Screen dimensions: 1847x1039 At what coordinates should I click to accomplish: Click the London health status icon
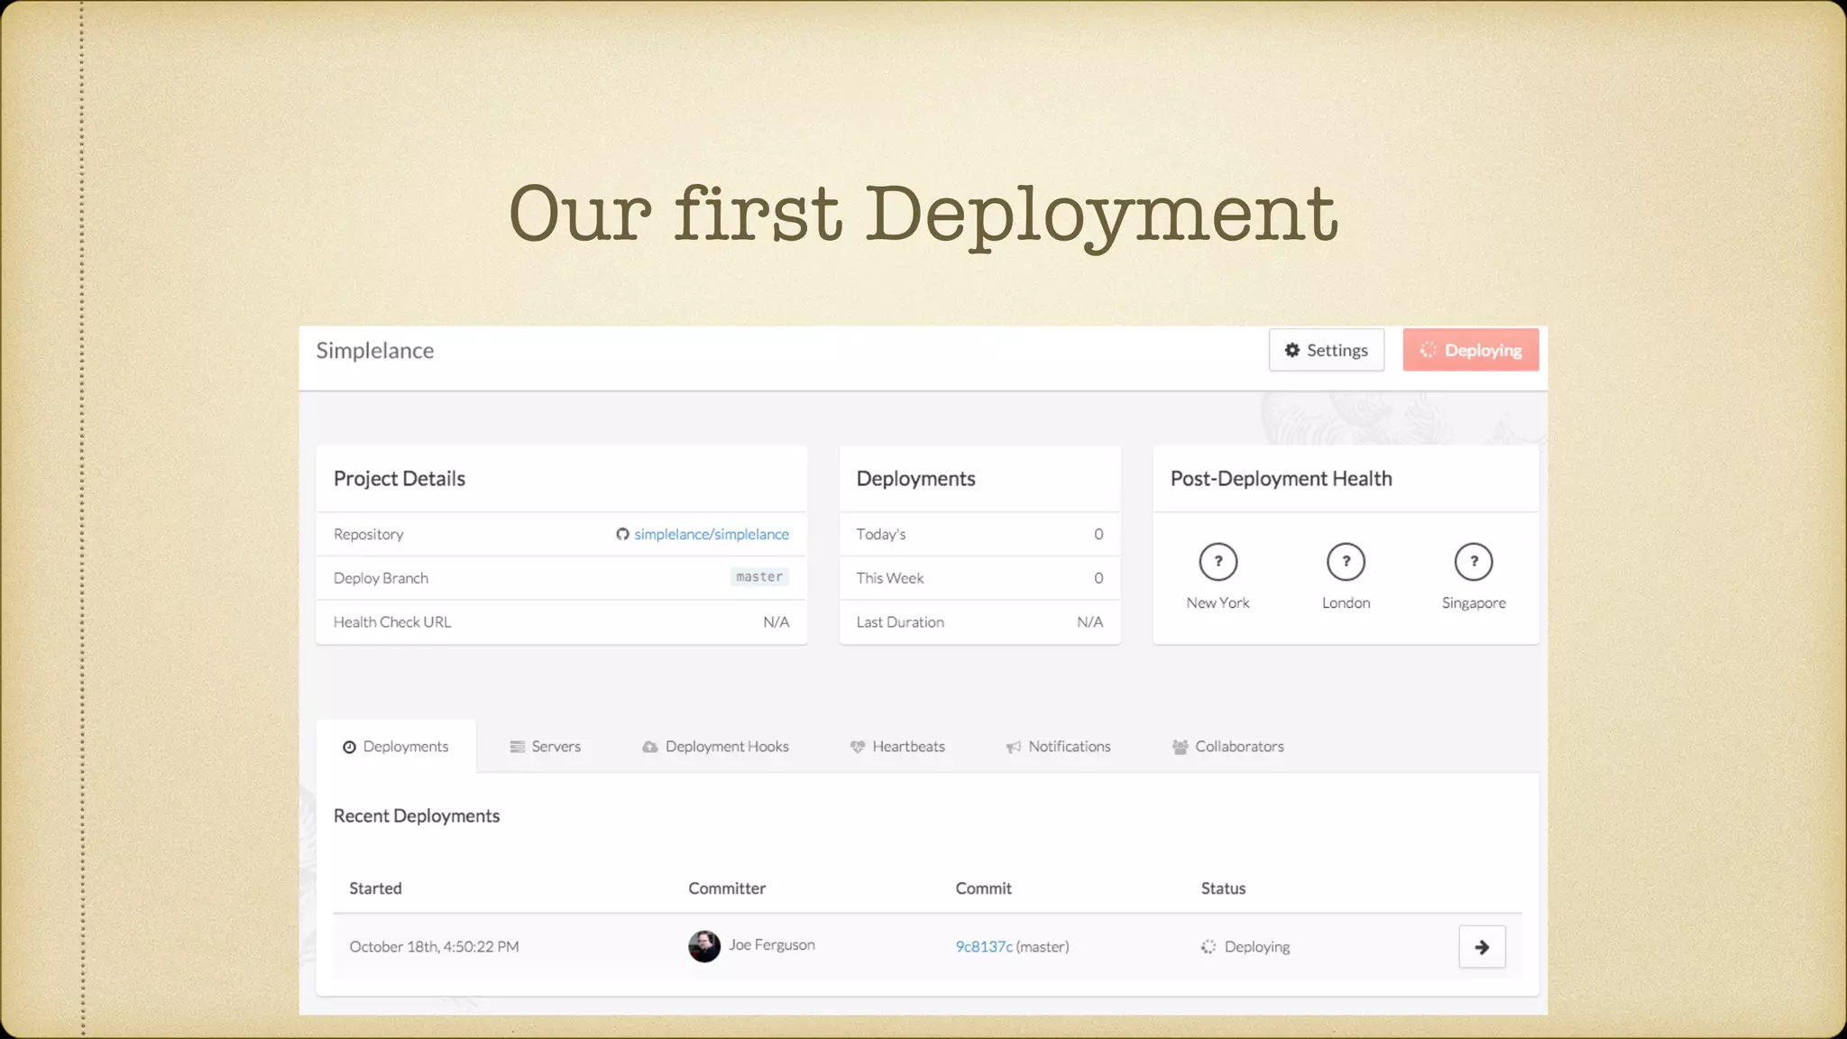(1346, 561)
